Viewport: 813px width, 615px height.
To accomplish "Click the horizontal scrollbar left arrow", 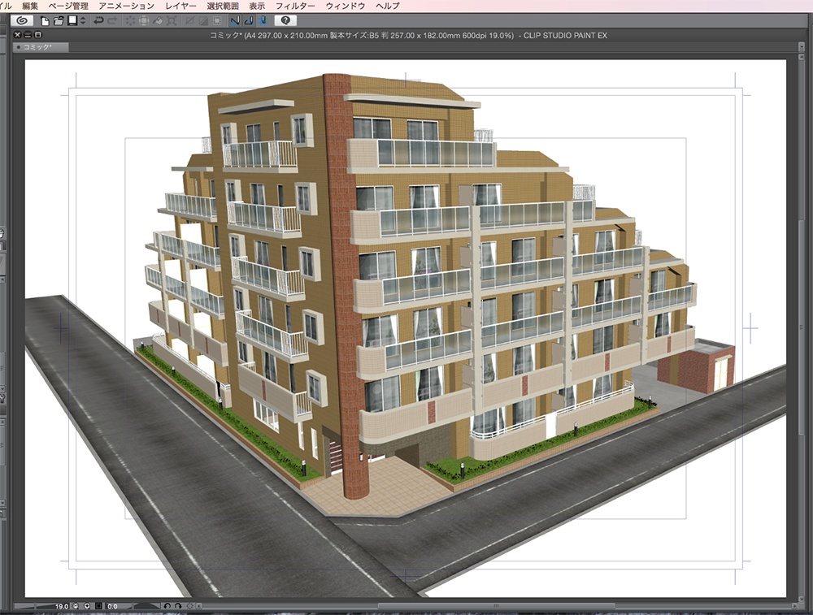I will point(198,606).
